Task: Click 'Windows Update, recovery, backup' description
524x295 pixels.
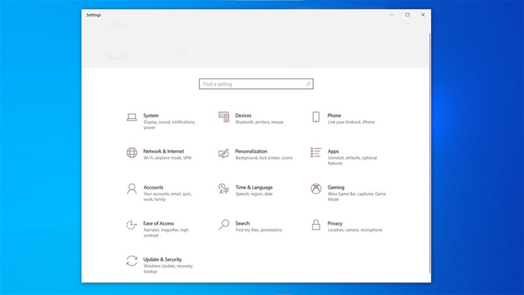Action: pyautogui.click(x=168, y=269)
